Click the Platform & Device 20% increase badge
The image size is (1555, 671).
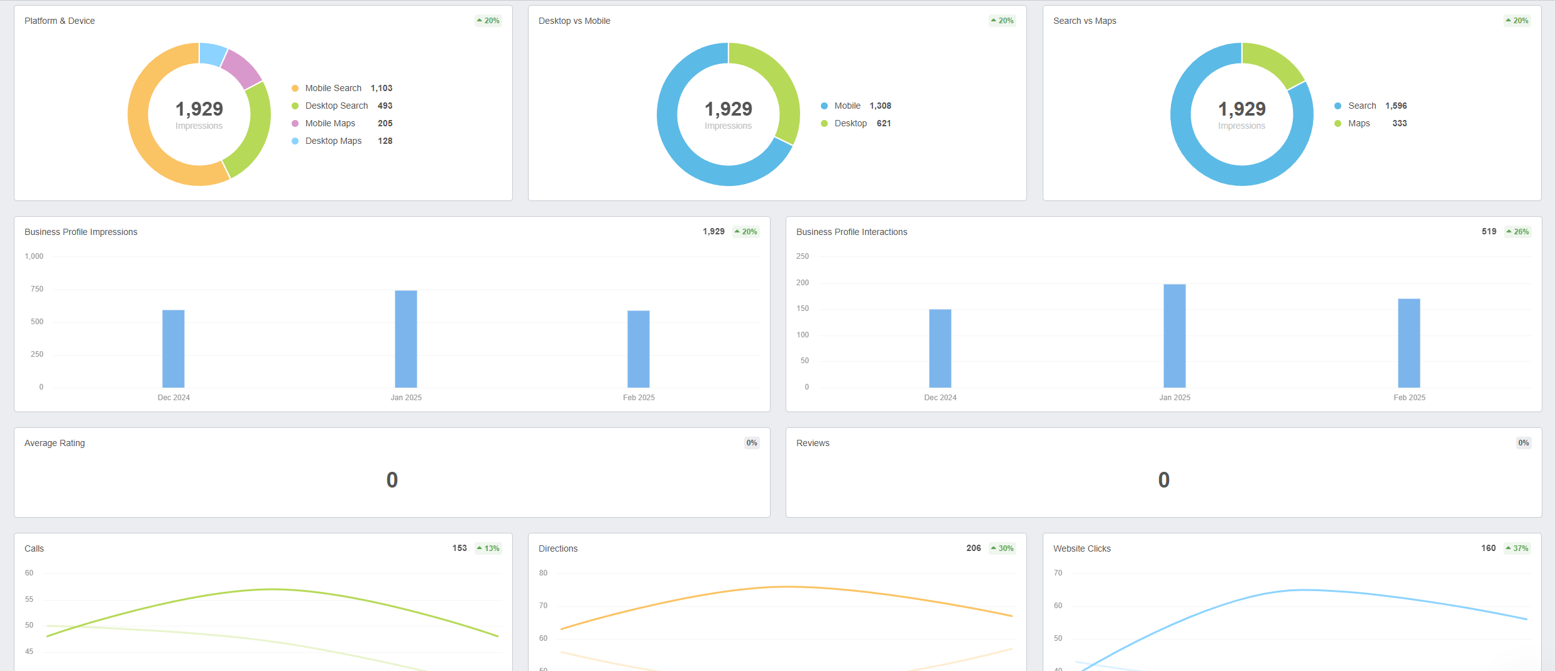tap(488, 21)
